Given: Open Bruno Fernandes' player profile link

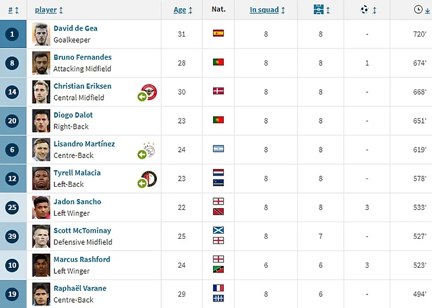Looking at the screenshot, I should coord(82,57).
